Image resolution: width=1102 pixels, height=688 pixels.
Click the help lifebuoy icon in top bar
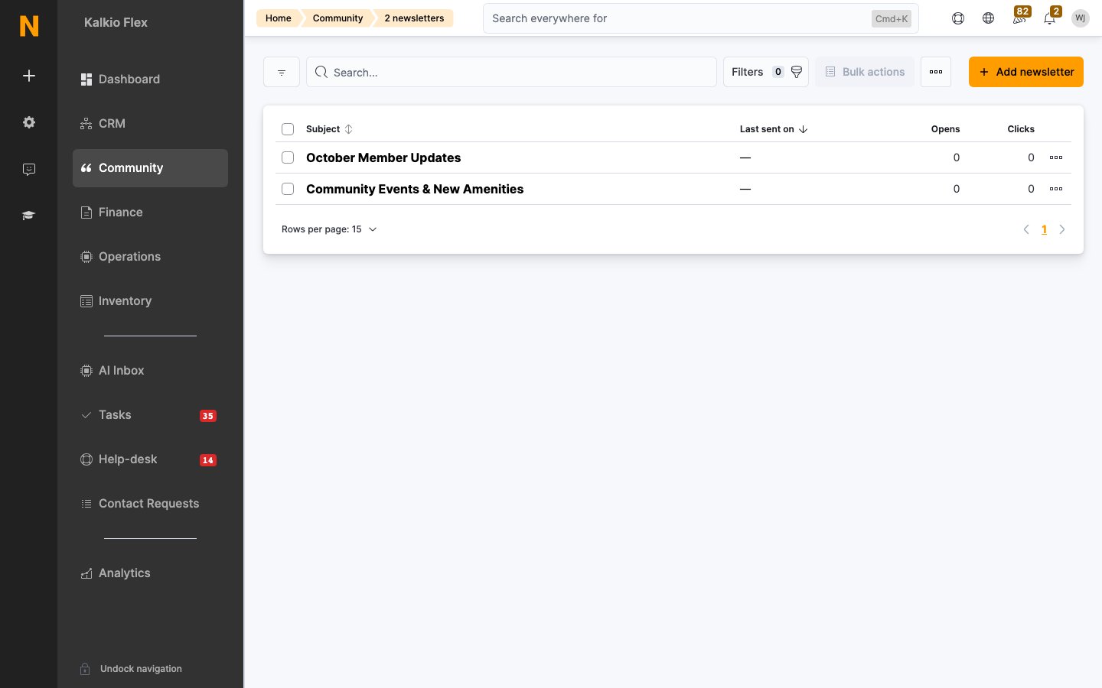tap(958, 18)
